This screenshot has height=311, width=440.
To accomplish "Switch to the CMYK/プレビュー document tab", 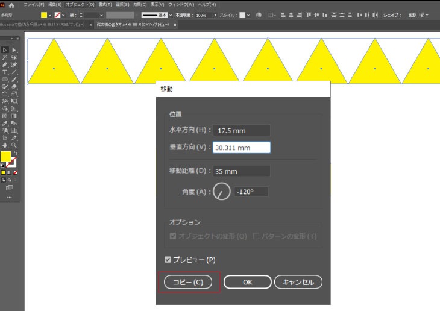I will [x=133, y=25].
